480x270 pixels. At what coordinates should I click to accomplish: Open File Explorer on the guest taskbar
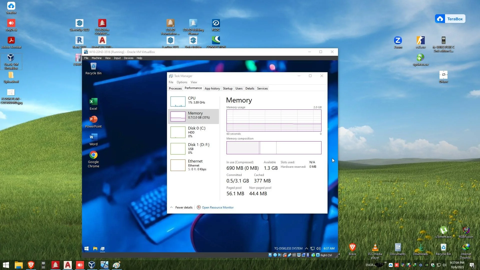tap(95, 248)
